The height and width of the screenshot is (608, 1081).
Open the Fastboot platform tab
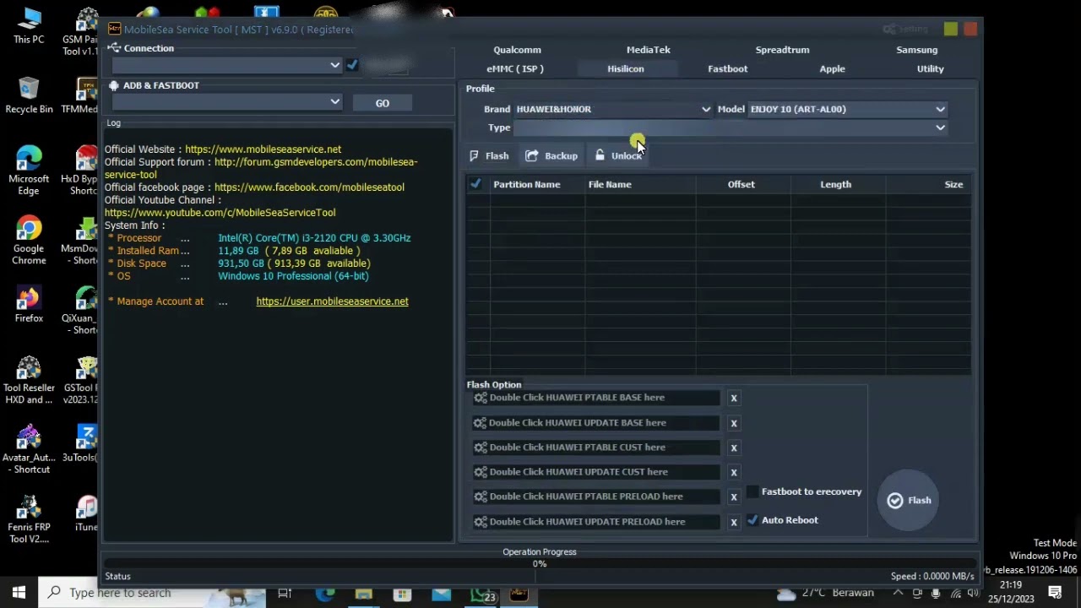pos(728,68)
